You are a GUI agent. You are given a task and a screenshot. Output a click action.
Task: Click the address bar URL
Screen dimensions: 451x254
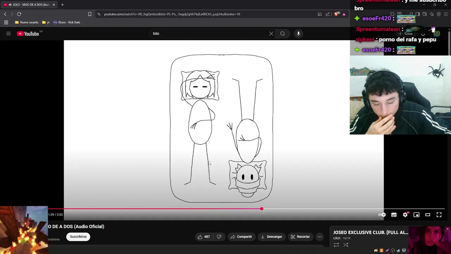[172, 14]
